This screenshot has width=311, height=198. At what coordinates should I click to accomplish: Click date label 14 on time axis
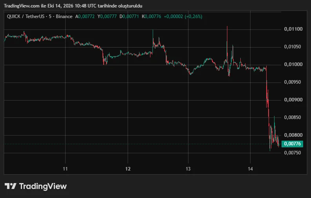pyautogui.click(x=250, y=169)
